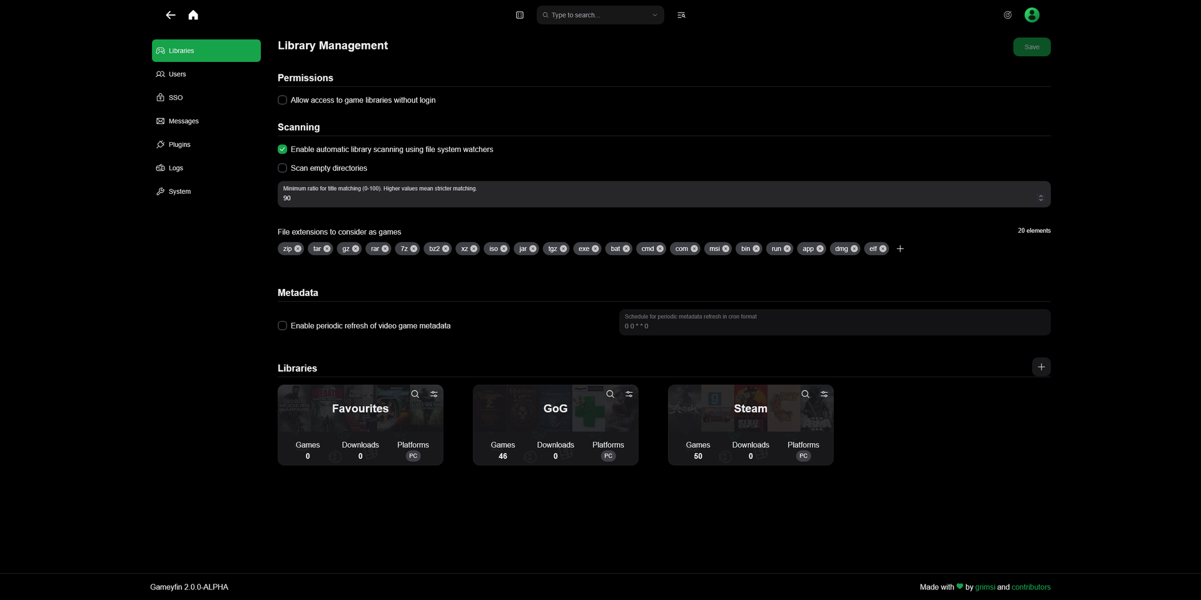Remove the zip extension tag
1201x600 pixels.
click(x=298, y=249)
